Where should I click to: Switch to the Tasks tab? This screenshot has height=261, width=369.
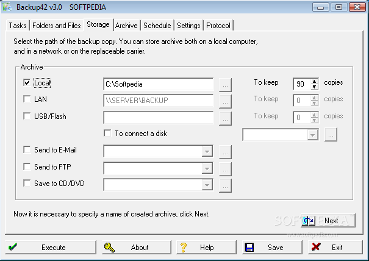[18, 26]
